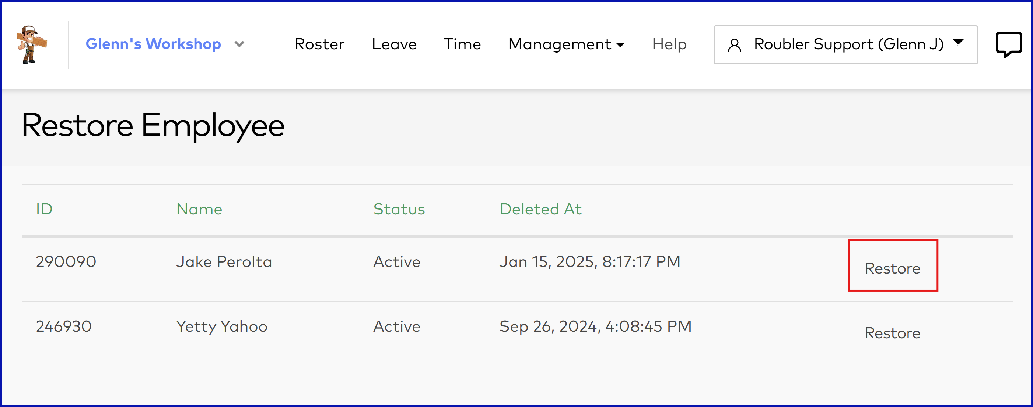Click the Glenn's Workshop company name
1033x407 pixels.
point(153,44)
